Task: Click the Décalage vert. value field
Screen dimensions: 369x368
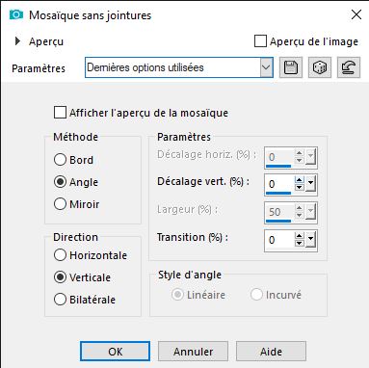Action: (x=278, y=184)
